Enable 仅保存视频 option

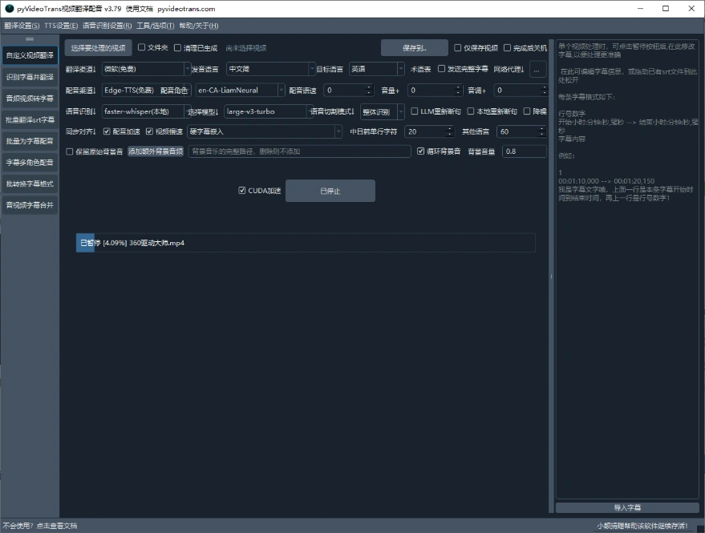tap(458, 47)
